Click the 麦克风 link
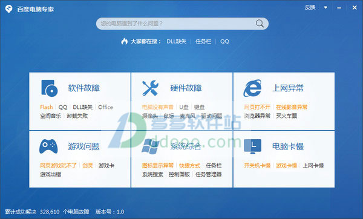The height and width of the screenshot is (219, 363). tap(188, 116)
